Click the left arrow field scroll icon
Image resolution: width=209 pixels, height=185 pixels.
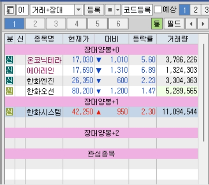pos(191,24)
